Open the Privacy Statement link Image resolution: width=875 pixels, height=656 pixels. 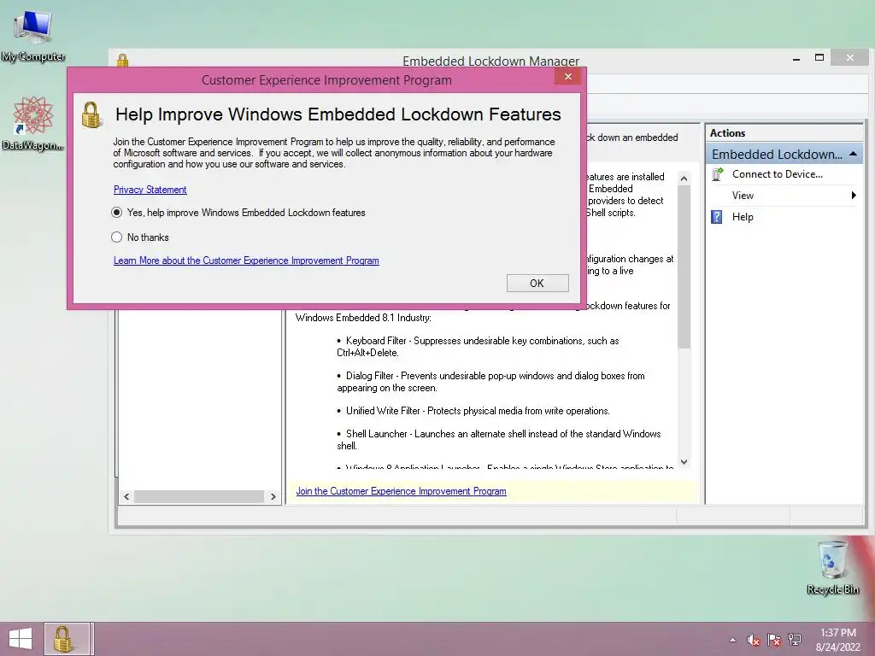pyautogui.click(x=150, y=190)
